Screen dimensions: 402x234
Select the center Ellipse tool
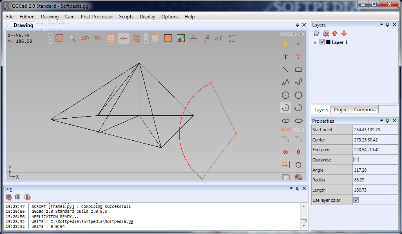coord(286,121)
